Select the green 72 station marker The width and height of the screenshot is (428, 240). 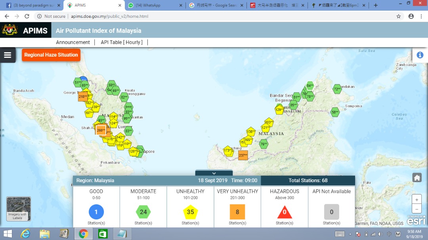pos(337,89)
